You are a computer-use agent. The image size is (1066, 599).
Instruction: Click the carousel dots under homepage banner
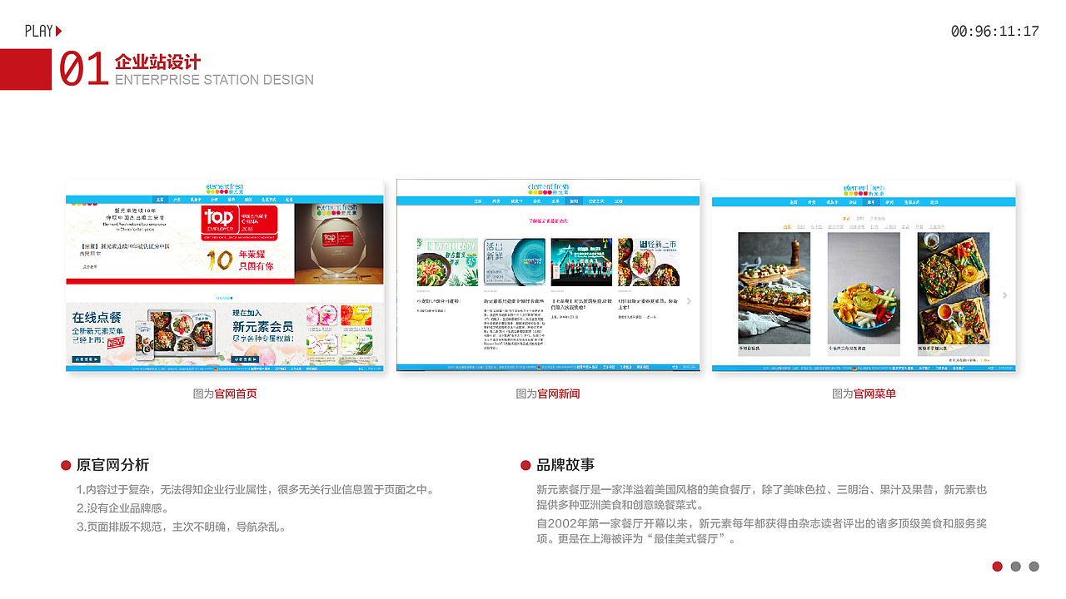coord(225,297)
